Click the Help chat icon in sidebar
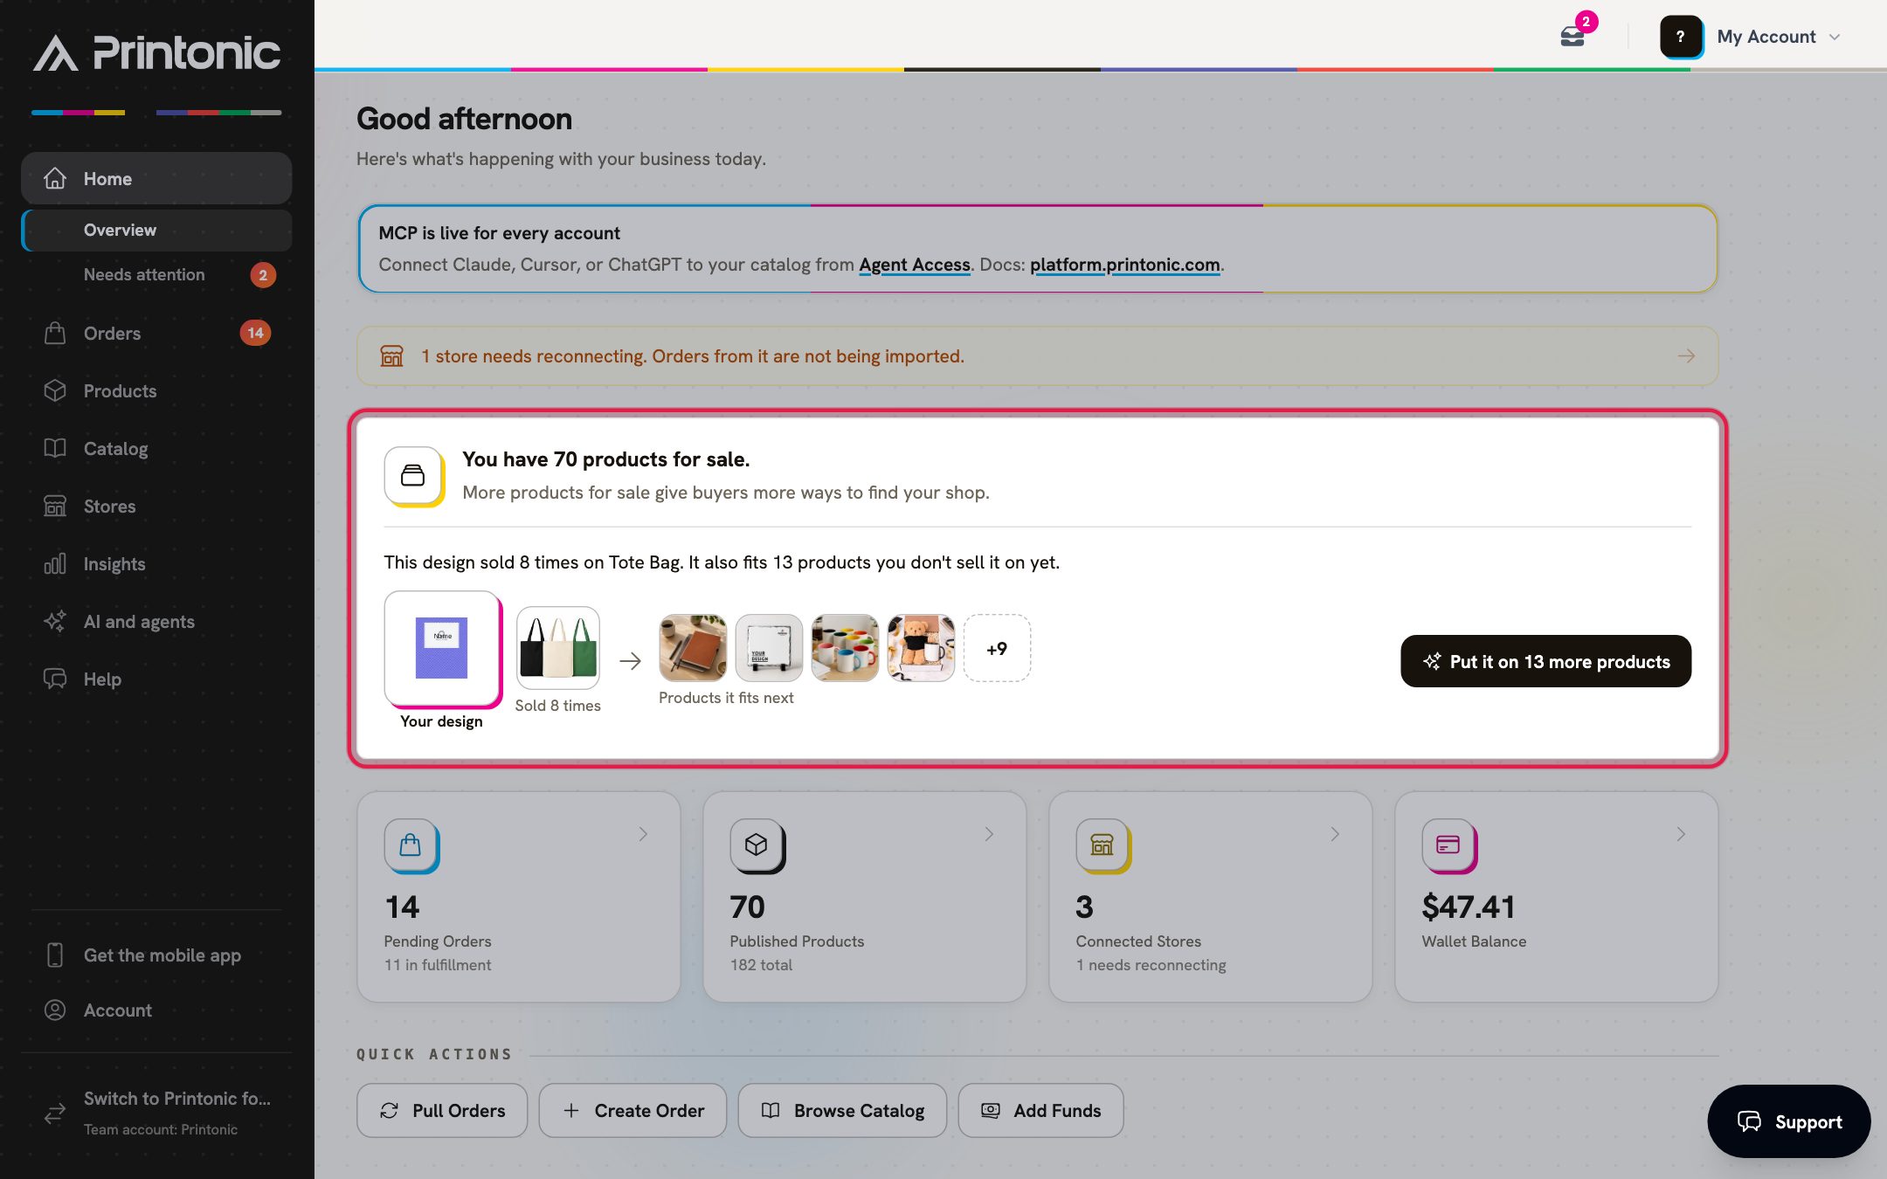Image resolution: width=1887 pixels, height=1179 pixels. point(55,679)
